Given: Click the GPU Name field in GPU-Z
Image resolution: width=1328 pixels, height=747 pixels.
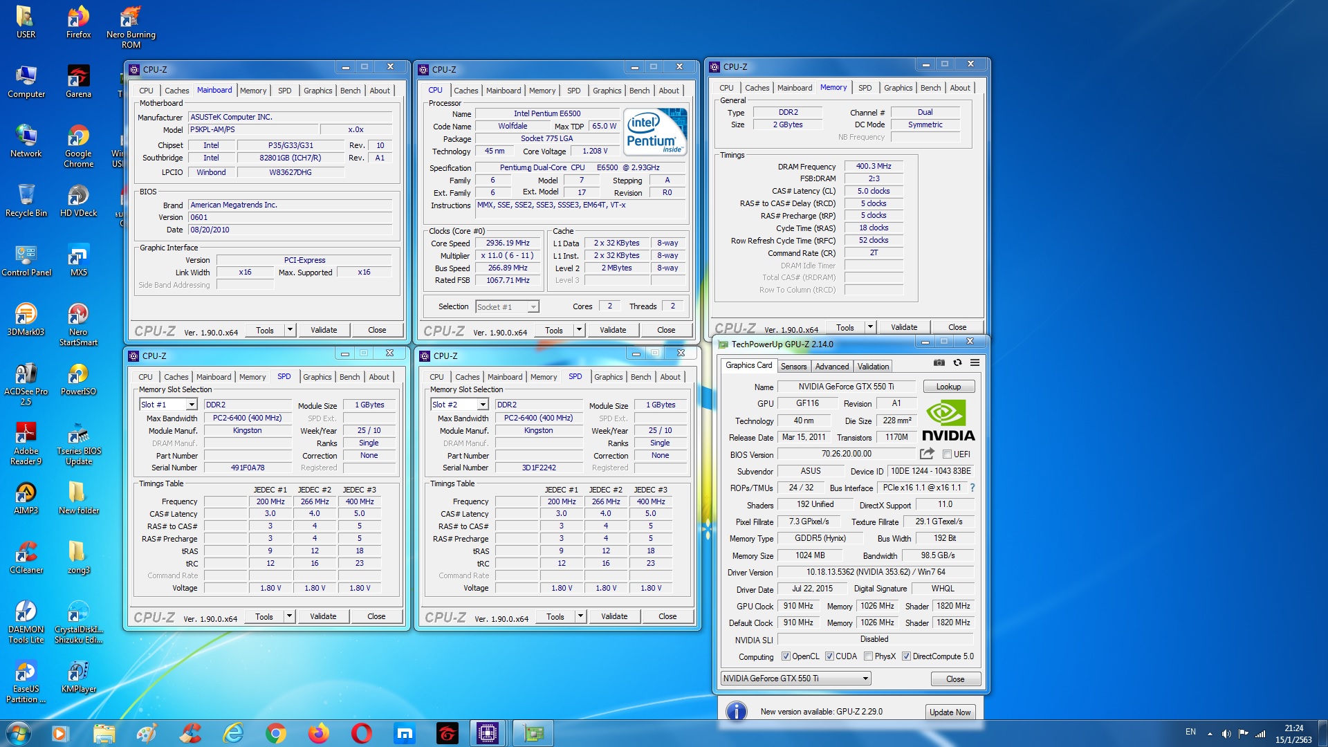Looking at the screenshot, I should [x=846, y=387].
